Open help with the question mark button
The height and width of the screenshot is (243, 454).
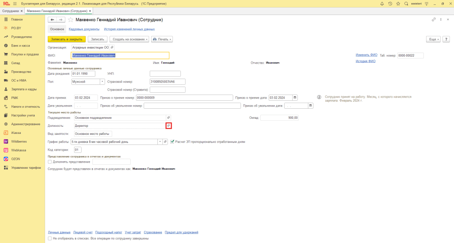pos(446,39)
